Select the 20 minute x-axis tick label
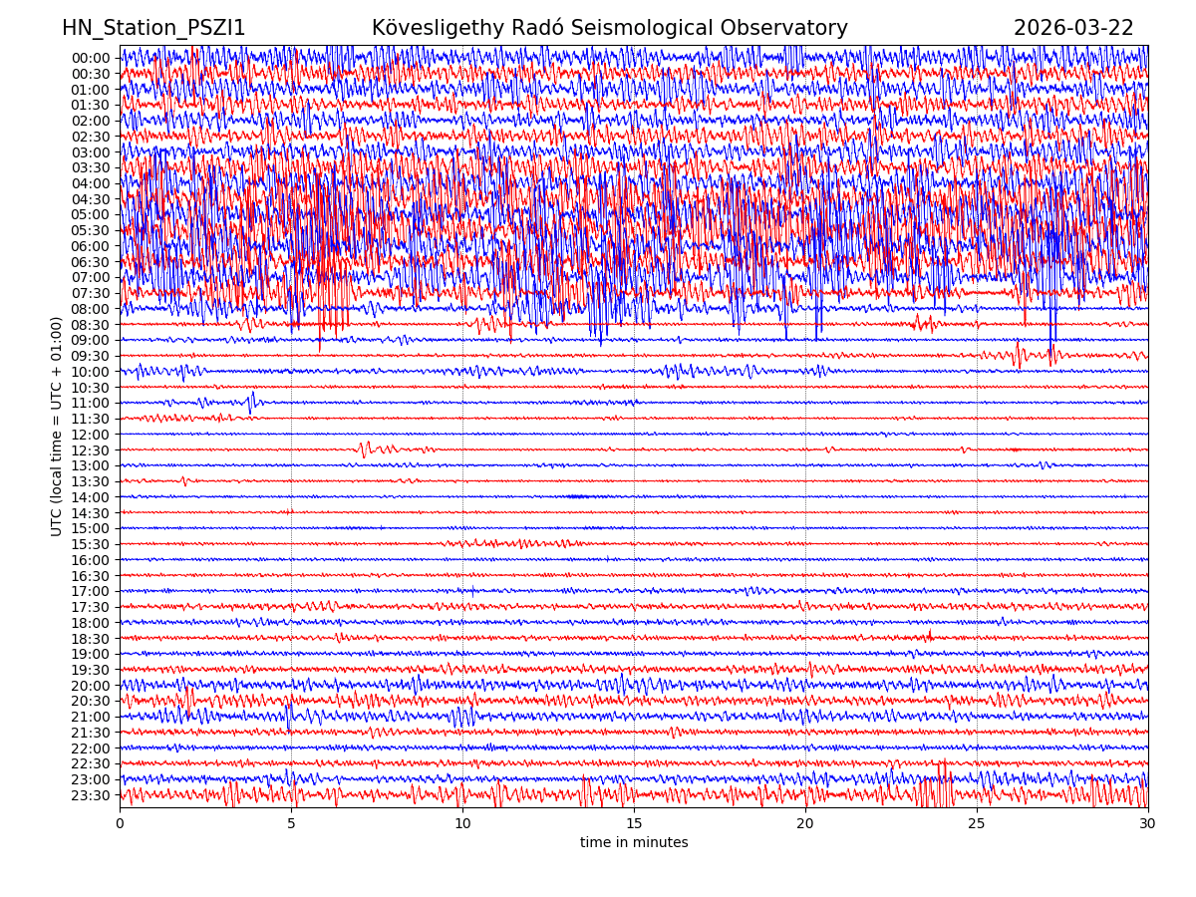Screen dimensions: 1196x897 click(805, 824)
